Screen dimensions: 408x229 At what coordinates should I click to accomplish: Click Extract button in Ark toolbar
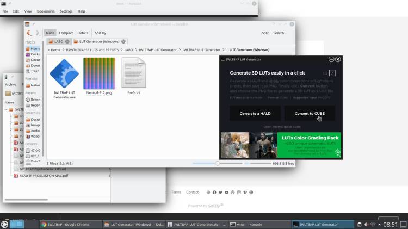point(14,93)
